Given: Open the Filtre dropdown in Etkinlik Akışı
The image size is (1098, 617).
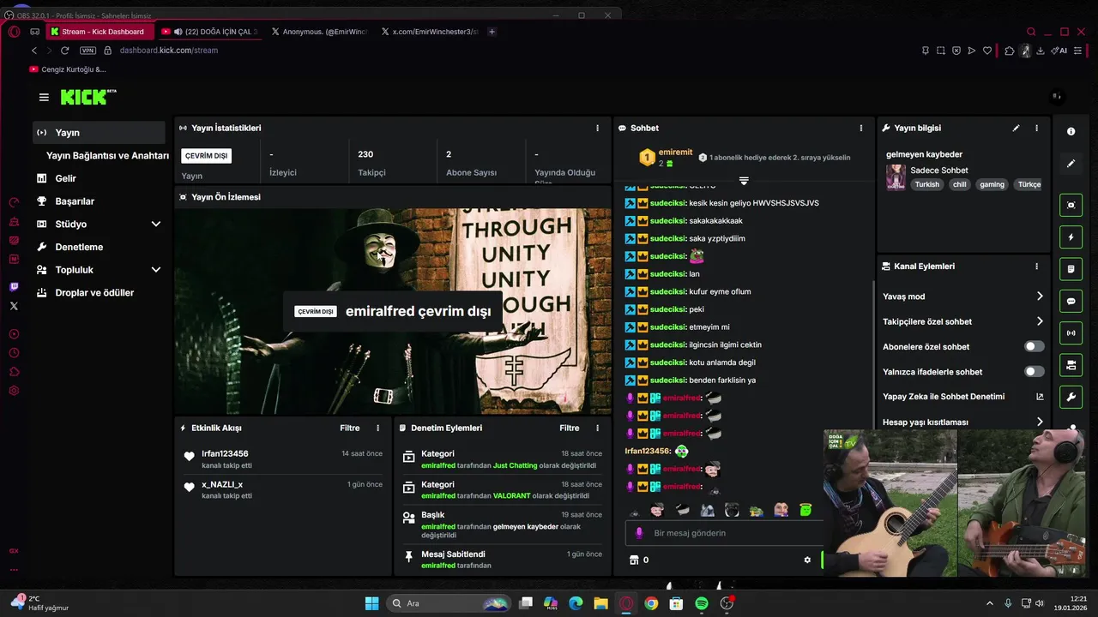Looking at the screenshot, I should [x=350, y=428].
